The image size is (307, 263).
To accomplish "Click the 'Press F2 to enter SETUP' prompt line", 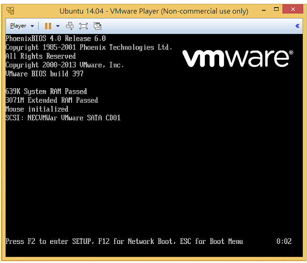I will (124, 241).
